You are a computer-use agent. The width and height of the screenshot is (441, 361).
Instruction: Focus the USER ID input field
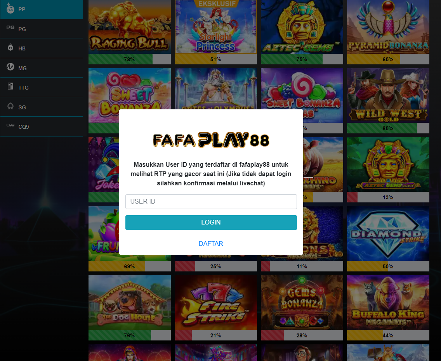tap(211, 201)
